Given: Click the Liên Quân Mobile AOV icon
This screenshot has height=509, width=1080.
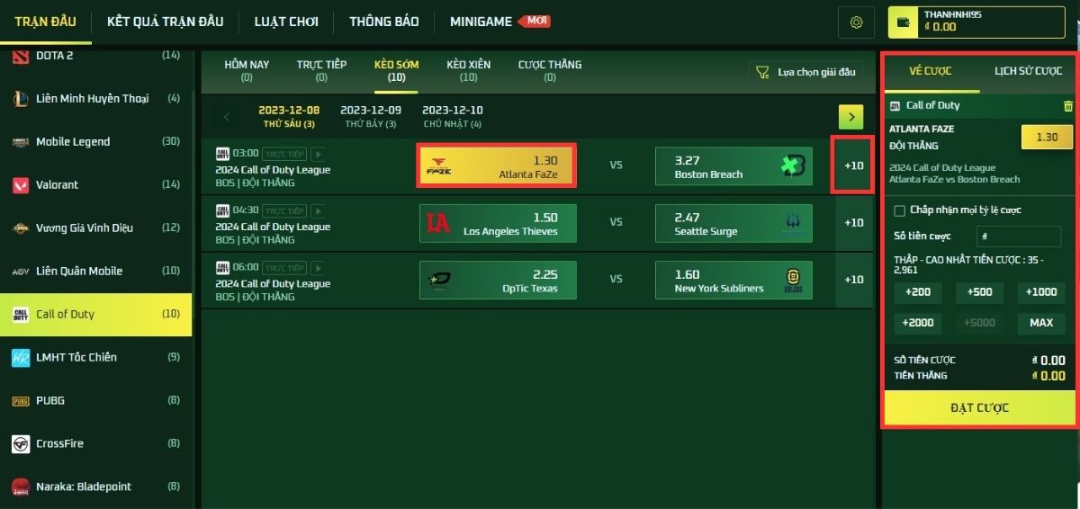Looking at the screenshot, I should click(21, 272).
